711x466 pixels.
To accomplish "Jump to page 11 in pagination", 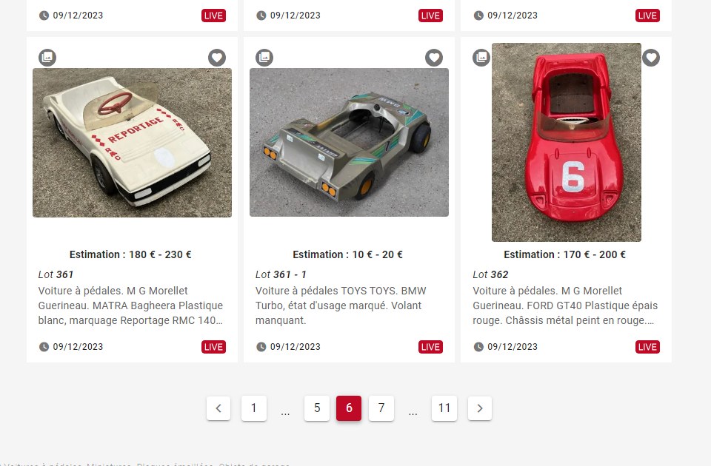I will point(444,408).
